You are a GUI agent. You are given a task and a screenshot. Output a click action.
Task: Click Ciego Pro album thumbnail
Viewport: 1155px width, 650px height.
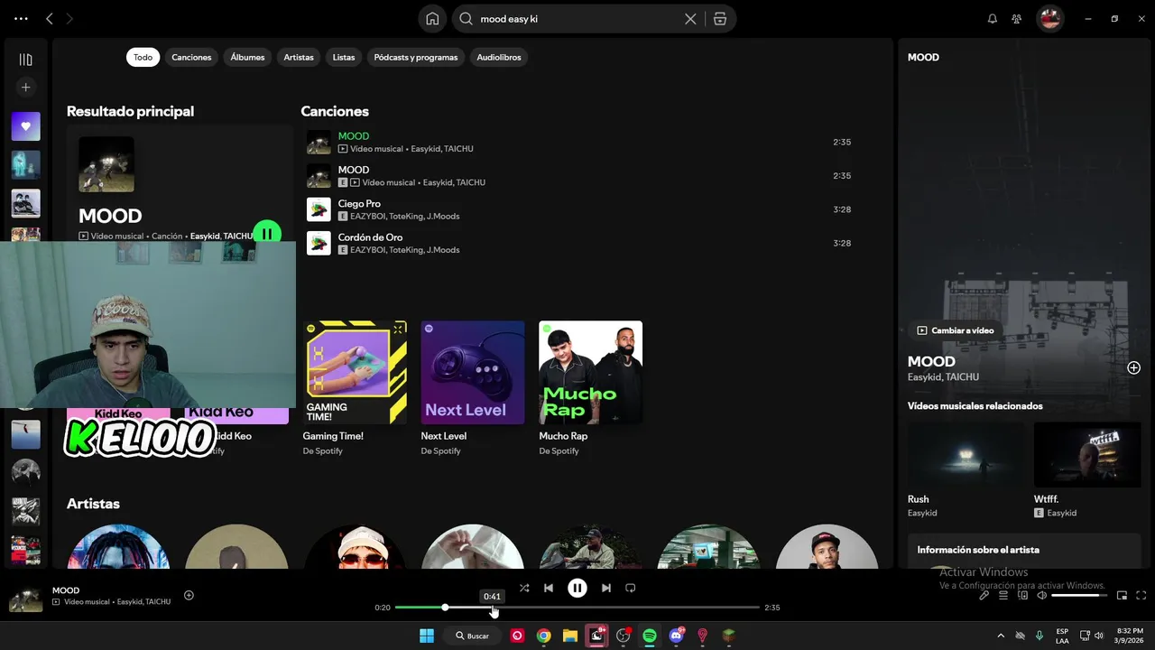point(319,209)
